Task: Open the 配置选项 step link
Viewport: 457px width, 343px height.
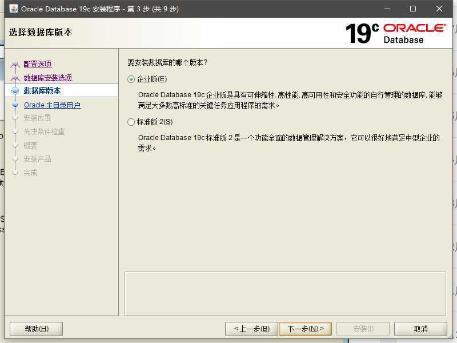Action: coord(38,64)
